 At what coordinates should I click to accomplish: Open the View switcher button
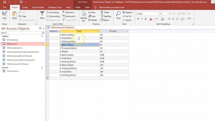pyautogui.click(x=4, y=16)
